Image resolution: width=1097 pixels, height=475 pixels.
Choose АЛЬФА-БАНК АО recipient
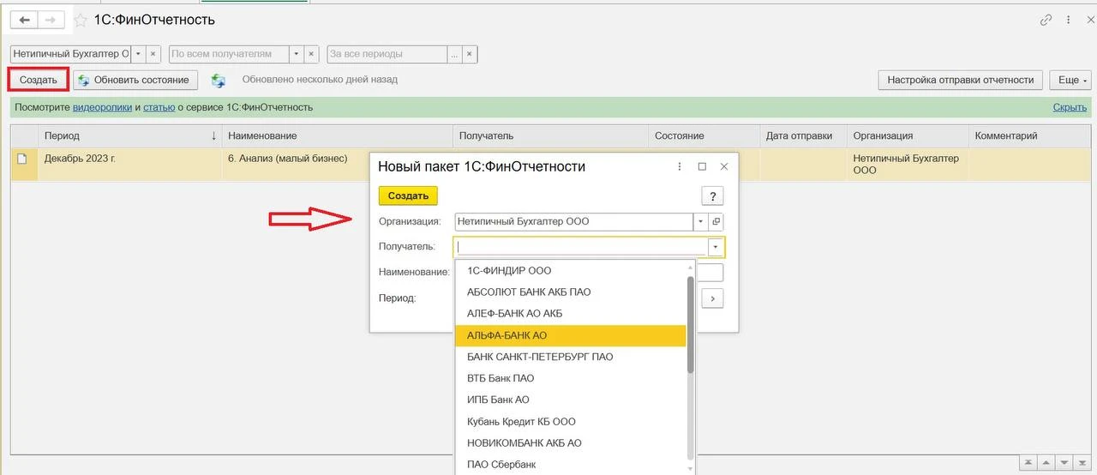pos(571,335)
